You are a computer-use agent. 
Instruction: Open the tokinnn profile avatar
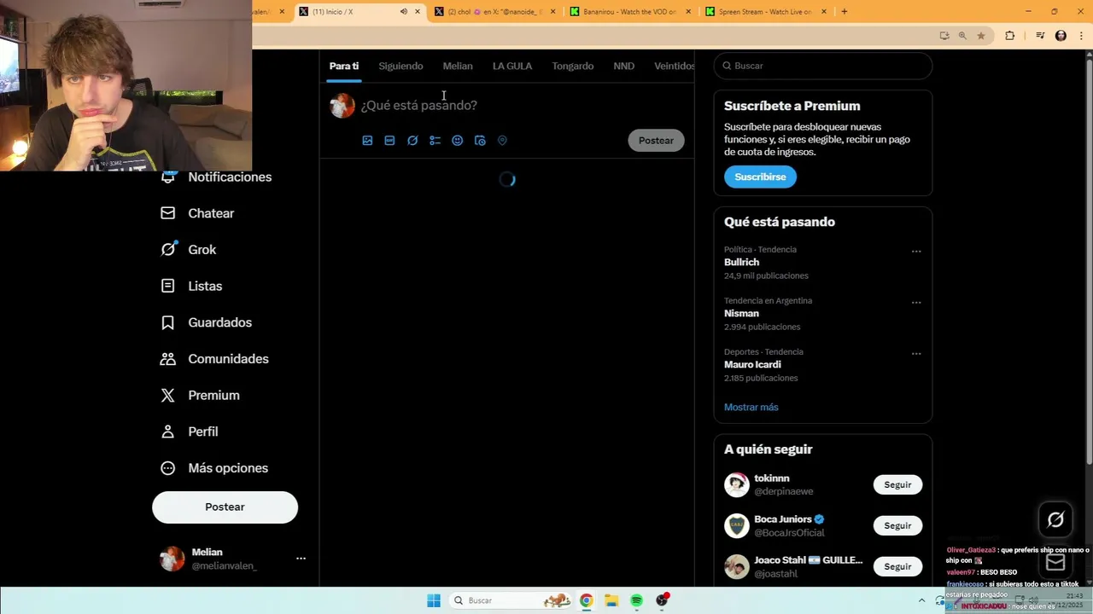click(736, 484)
